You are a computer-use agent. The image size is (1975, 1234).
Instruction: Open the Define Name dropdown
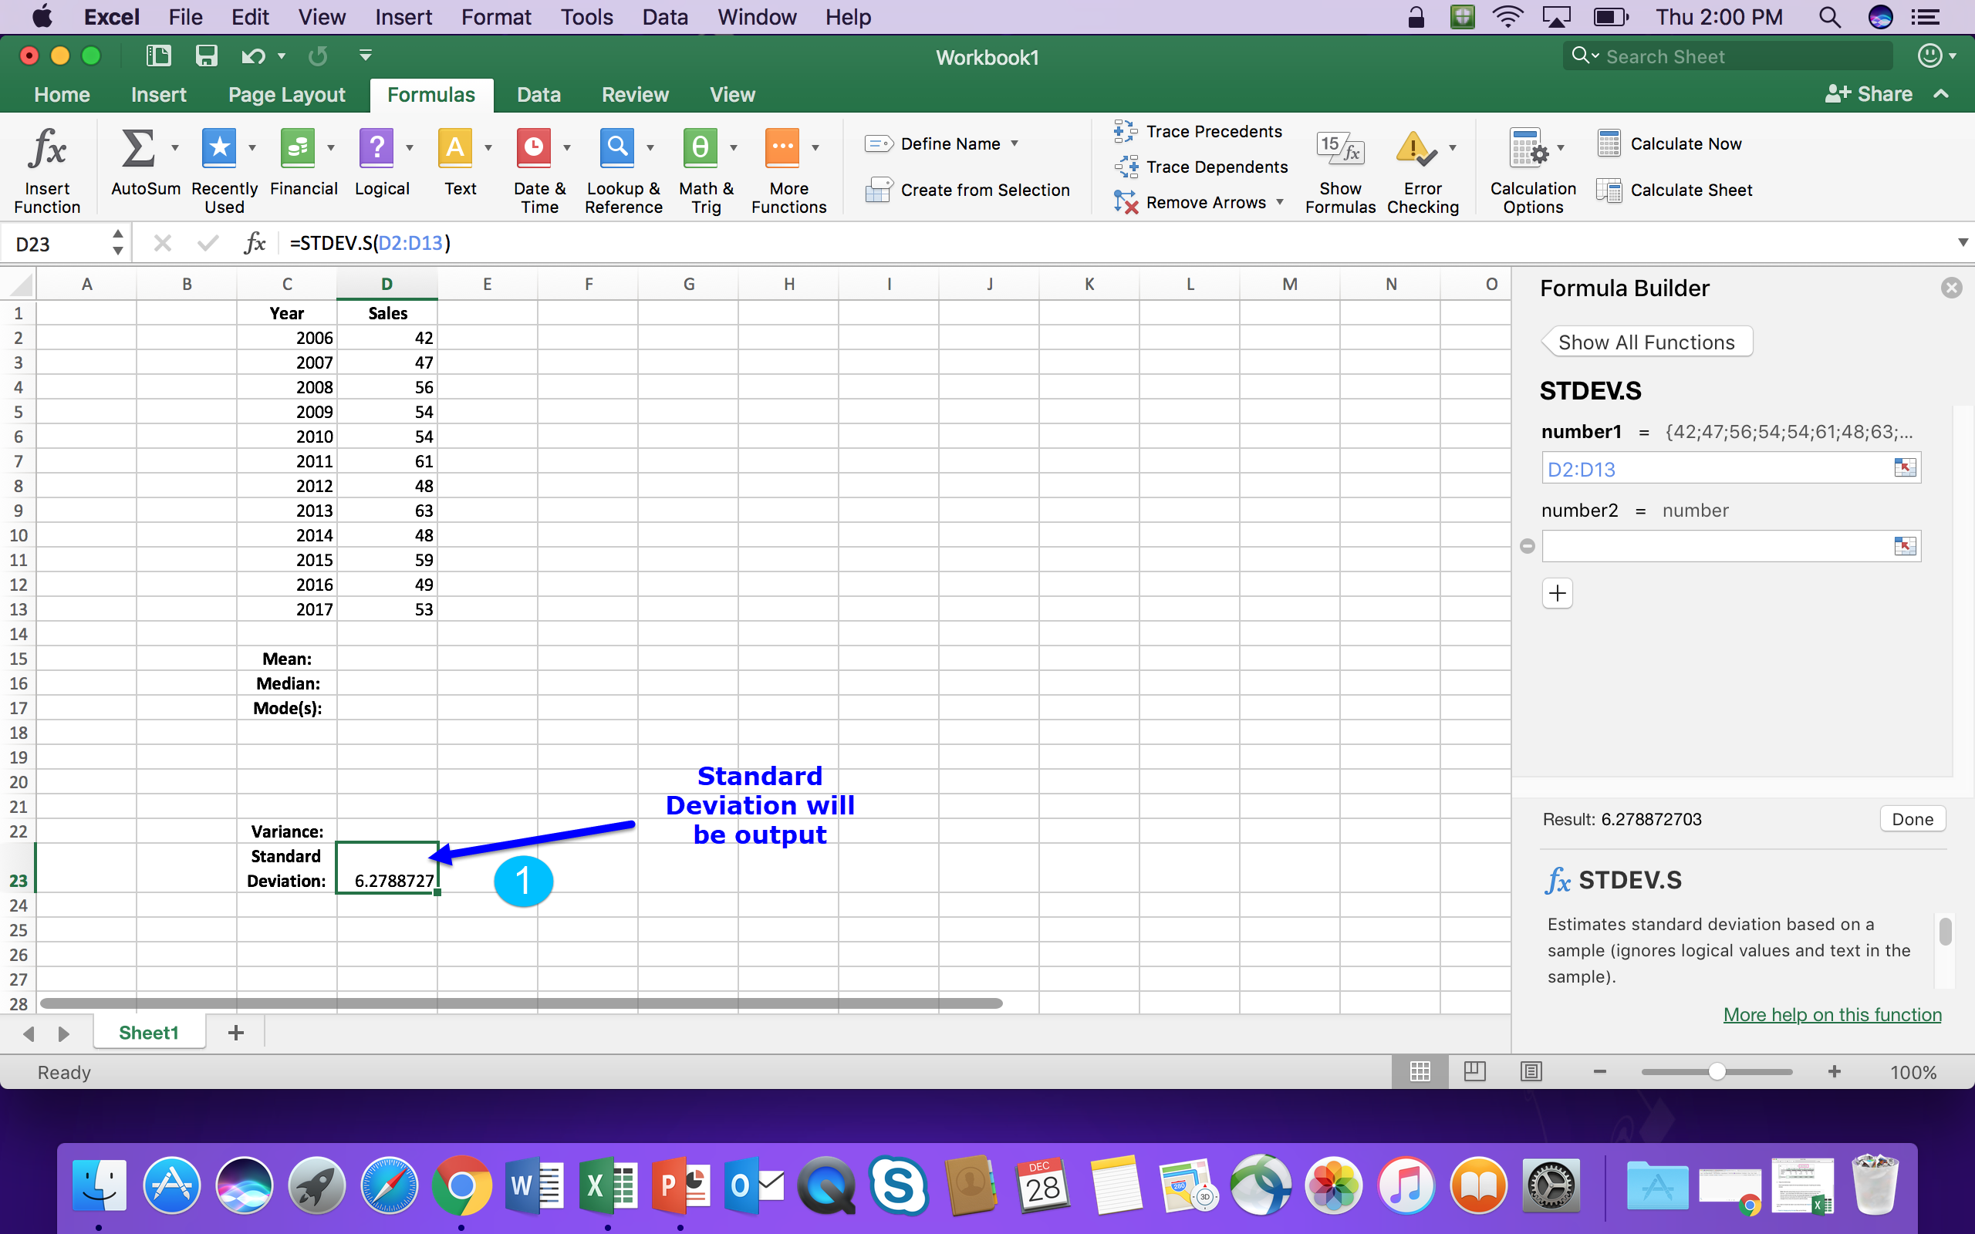click(1015, 143)
